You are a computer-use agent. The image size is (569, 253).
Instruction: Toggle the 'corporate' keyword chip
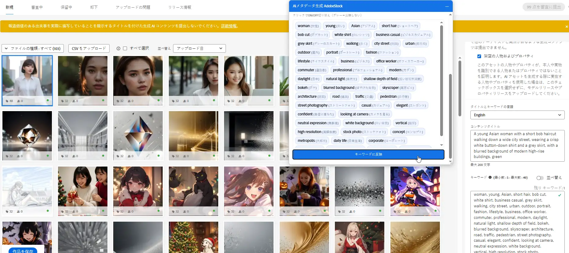point(386,141)
